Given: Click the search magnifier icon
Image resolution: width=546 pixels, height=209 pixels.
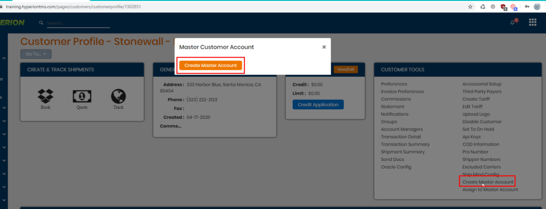Looking at the screenshot, I should click(x=41, y=22).
